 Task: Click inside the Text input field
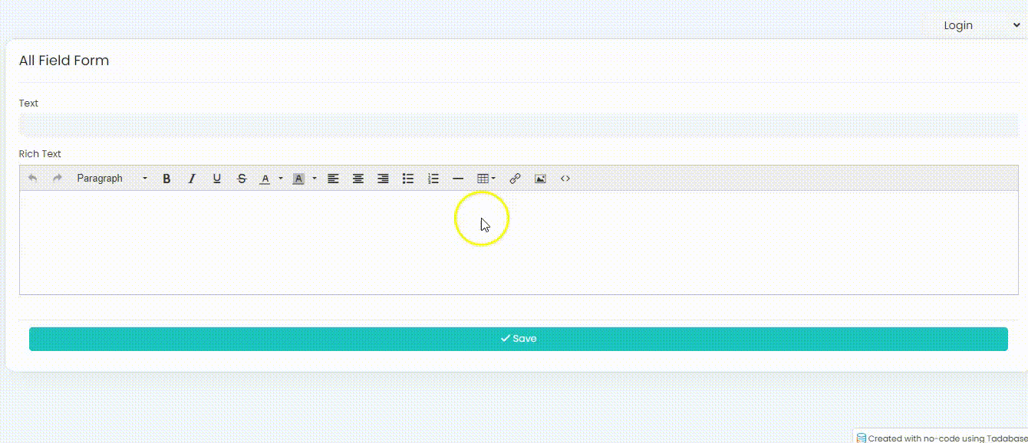[x=514, y=123]
